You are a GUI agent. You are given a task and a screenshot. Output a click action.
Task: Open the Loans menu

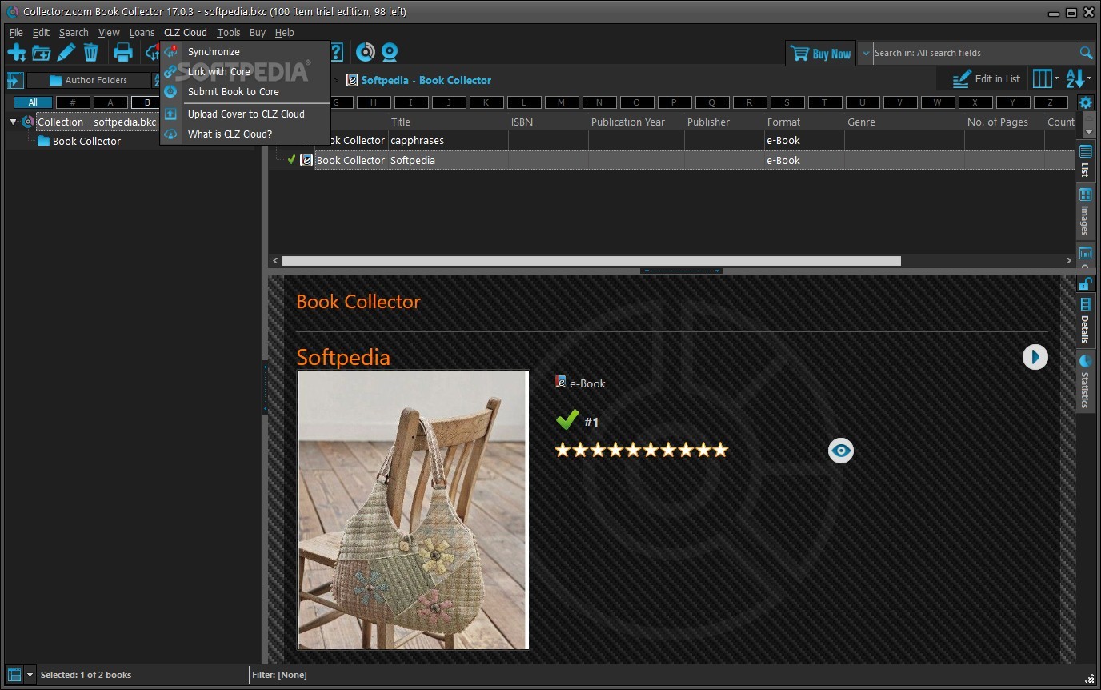142,33
